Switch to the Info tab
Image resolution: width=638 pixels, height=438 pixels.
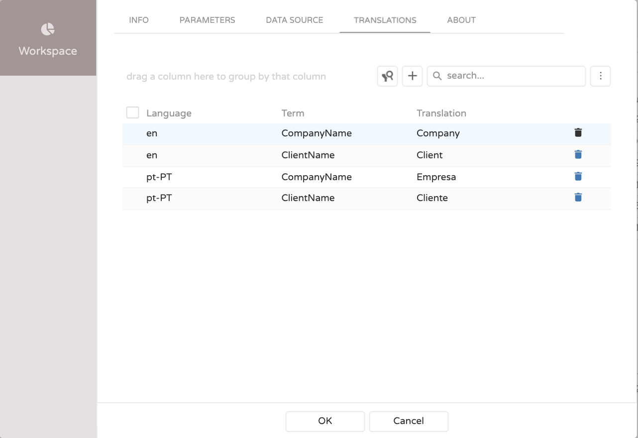(139, 20)
